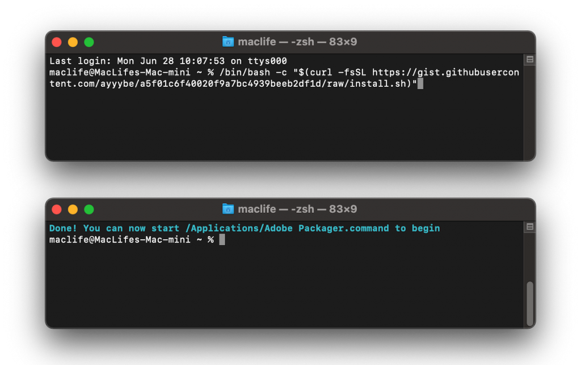The height and width of the screenshot is (365, 581).
Task: Click the cursor block at the bottom terminal prompt
Action: [222, 240]
